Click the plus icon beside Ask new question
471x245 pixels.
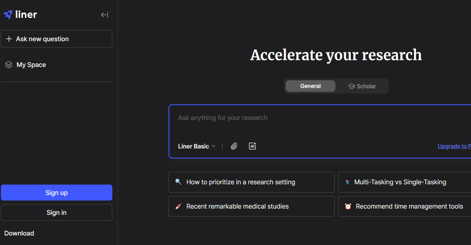[9, 39]
